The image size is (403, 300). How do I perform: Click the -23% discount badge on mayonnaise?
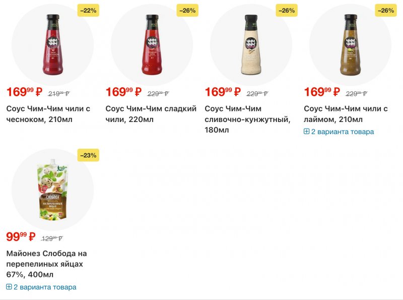(88, 155)
